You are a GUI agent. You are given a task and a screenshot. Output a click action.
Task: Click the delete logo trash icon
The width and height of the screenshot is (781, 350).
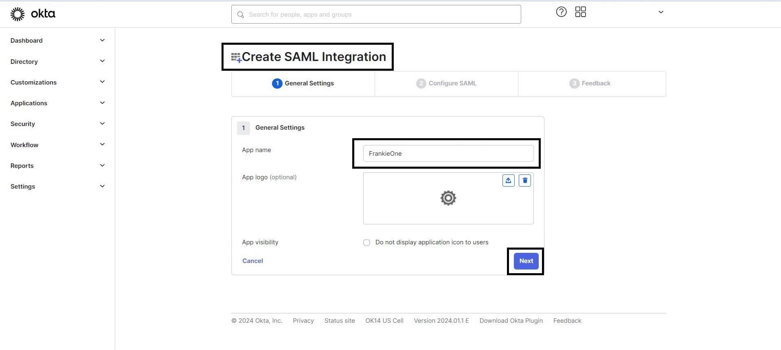[525, 180]
